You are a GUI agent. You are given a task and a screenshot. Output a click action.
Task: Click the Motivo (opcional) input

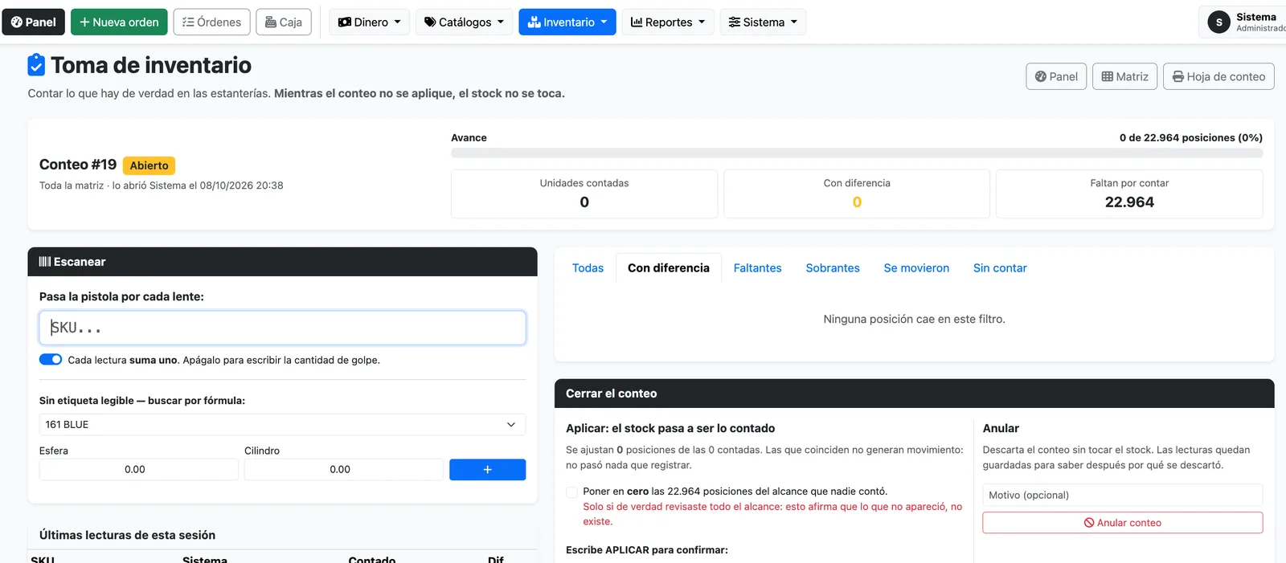click(x=1122, y=495)
